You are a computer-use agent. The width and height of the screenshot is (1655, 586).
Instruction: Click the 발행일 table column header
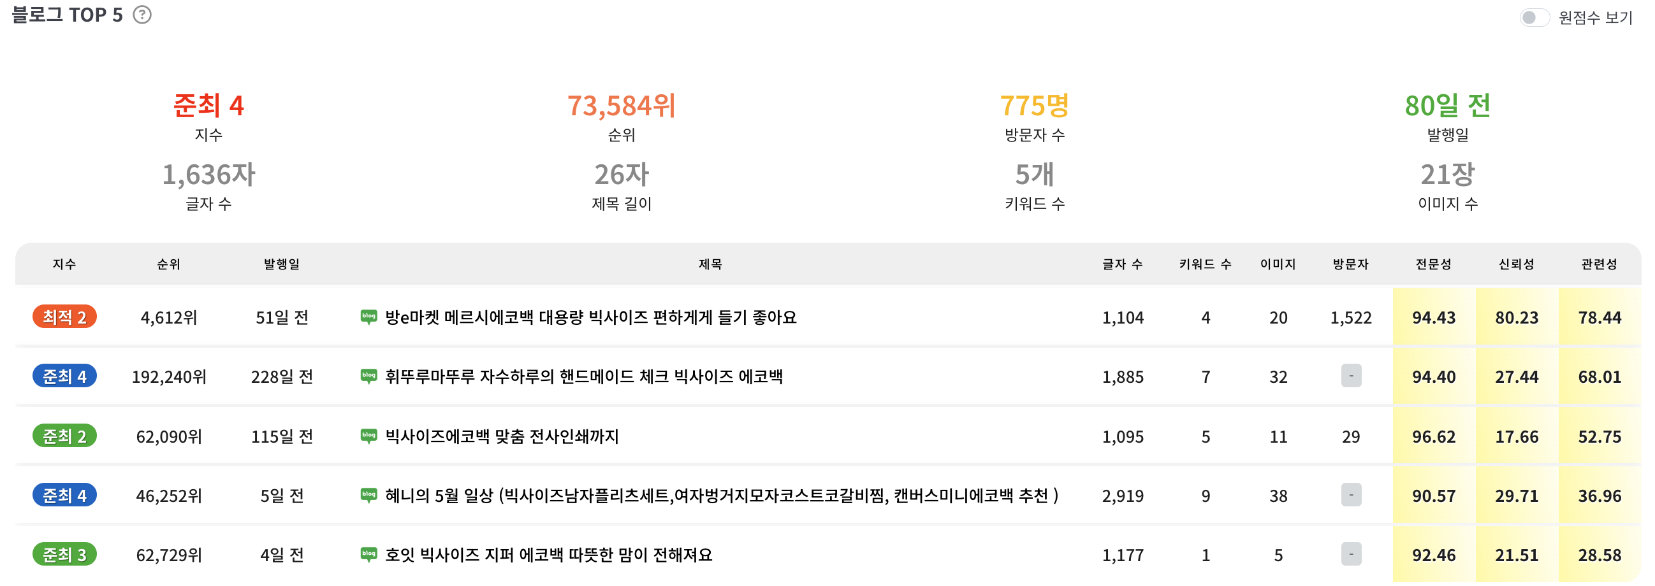281,264
